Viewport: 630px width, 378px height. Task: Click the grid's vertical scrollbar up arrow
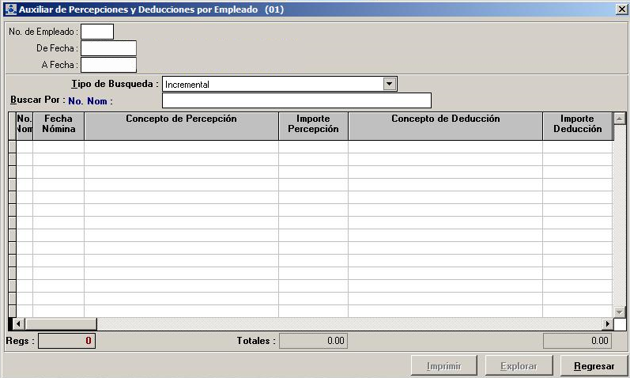pyautogui.click(x=620, y=119)
